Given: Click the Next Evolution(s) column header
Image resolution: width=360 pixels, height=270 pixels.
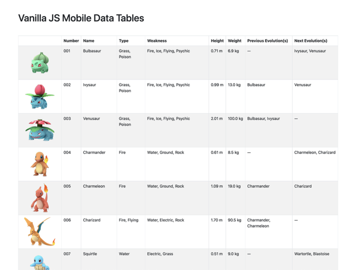Looking at the screenshot, I should (311, 41).
